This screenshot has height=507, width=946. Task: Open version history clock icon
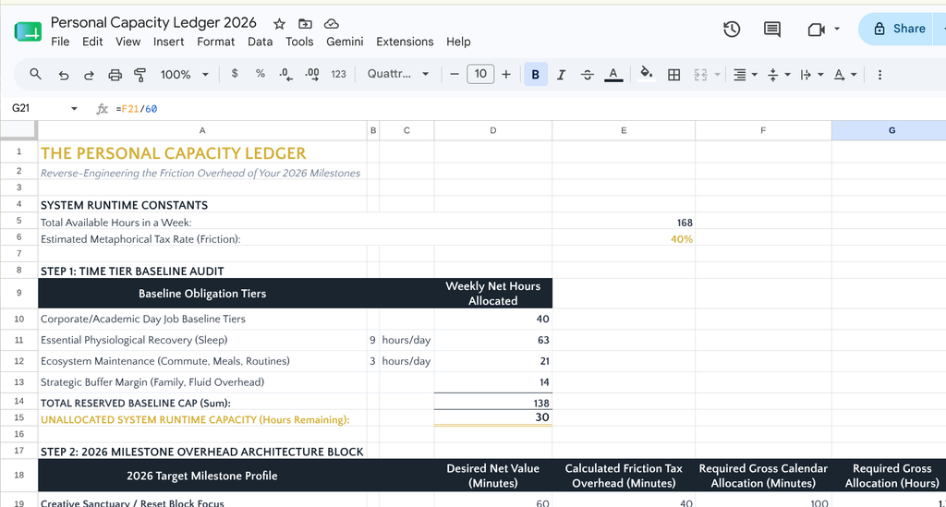[732, 29]
